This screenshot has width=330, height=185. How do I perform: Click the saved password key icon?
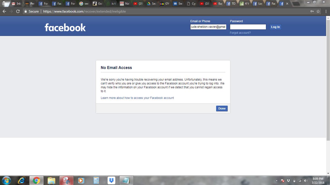(x=312, y=12)
